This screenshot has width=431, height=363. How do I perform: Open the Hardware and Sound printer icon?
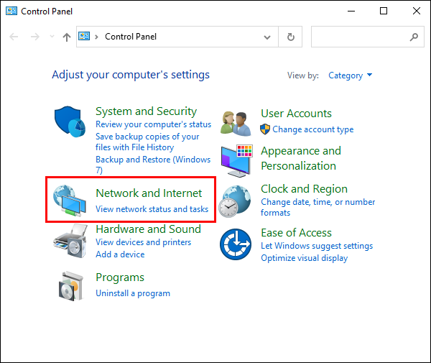pyautogui.click(x=70, y=242)
